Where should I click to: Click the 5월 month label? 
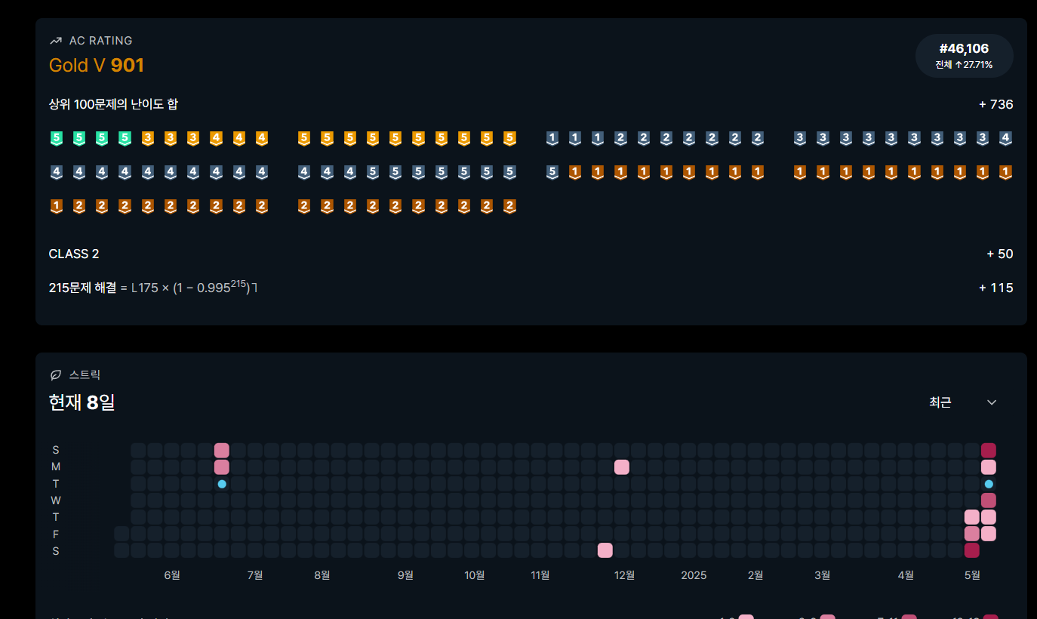[x=972, y=575]
